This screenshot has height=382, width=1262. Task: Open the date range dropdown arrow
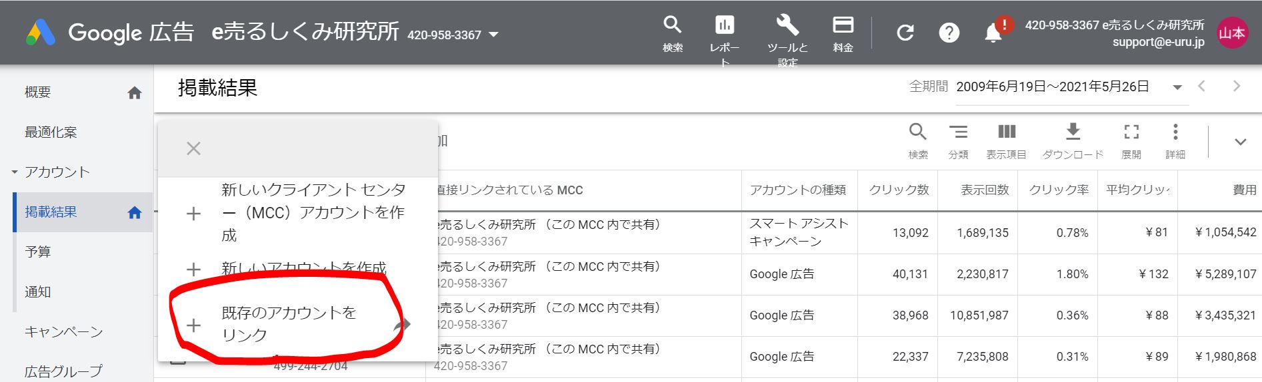[x=1177, y=87]
